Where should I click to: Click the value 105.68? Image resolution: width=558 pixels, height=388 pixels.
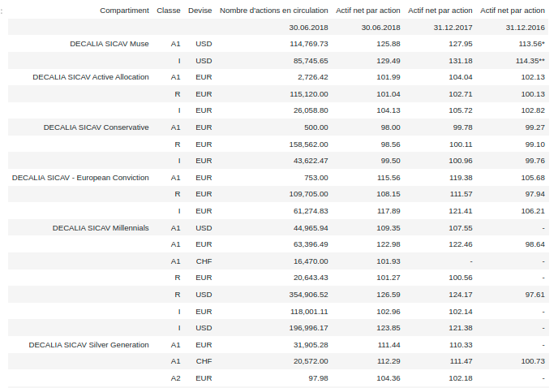[x=533, y=178]
